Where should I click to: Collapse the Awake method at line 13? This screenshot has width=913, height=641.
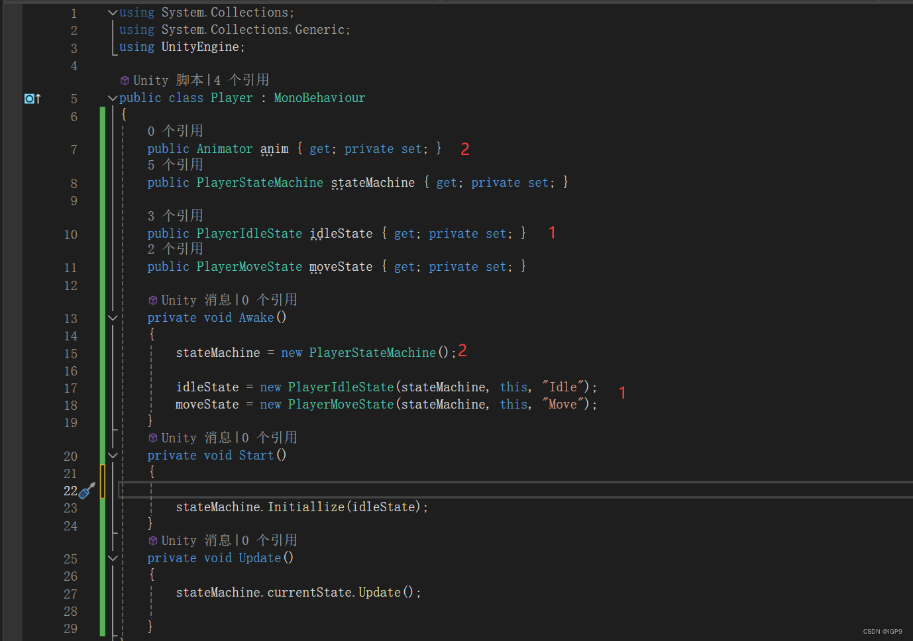pyautogui.click(x=113, y=318)
